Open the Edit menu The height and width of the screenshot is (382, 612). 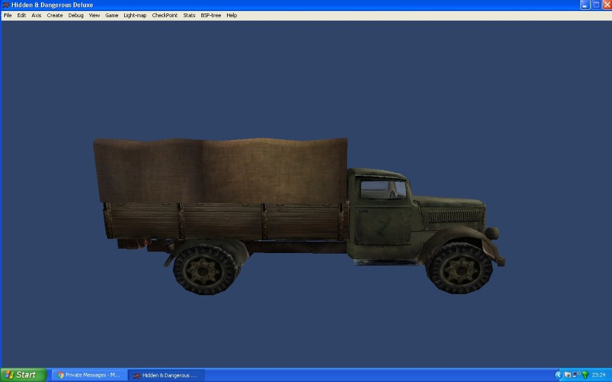tap(21, 15)
